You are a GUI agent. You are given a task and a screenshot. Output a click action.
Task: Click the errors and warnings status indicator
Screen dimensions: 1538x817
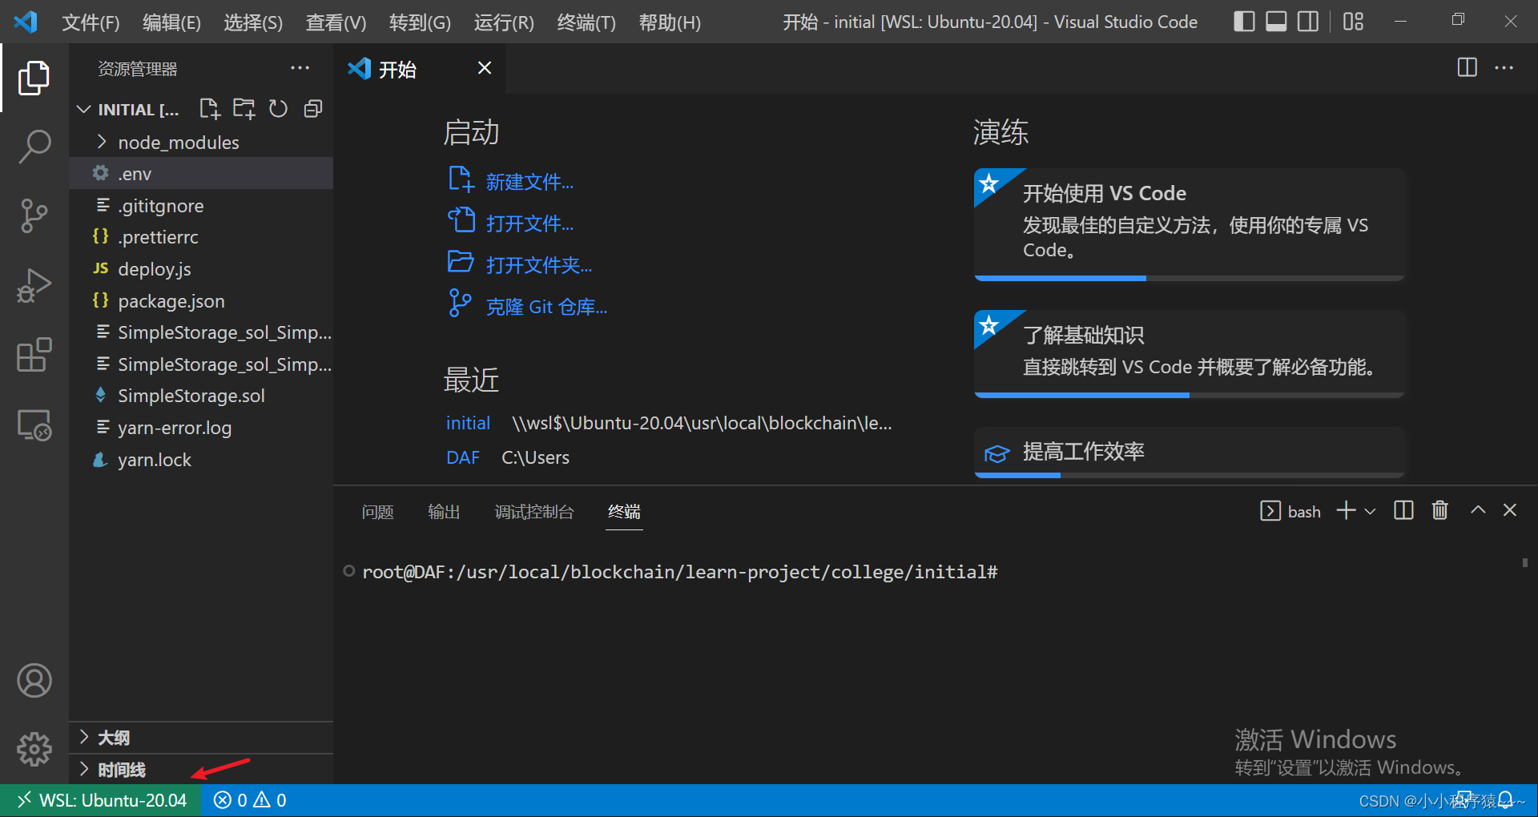pyautogui.click(x=250, y=800)
